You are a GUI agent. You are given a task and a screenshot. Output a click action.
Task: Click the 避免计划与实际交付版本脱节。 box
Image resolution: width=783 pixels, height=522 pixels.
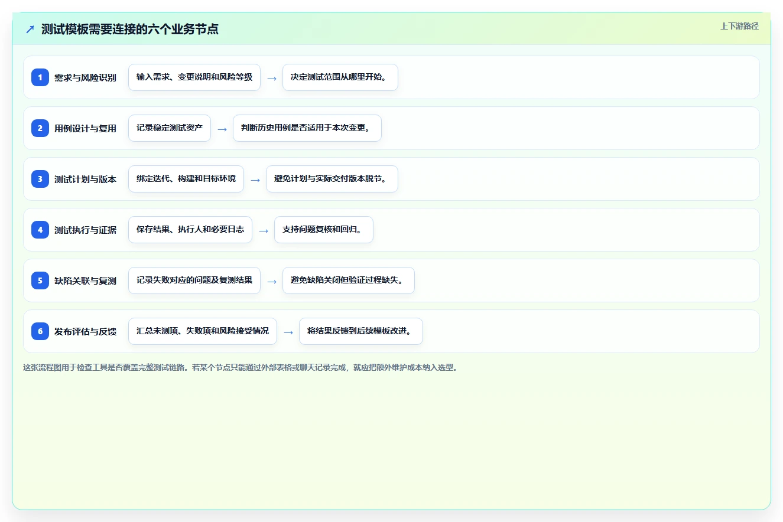click(x=332, y=179)
